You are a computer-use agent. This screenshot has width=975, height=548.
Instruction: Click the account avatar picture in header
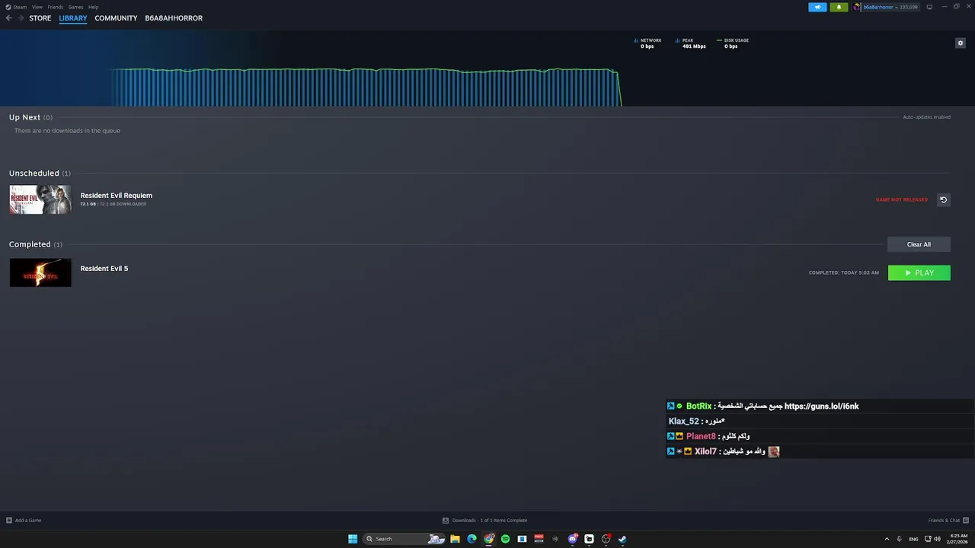(x=857, y=7)
